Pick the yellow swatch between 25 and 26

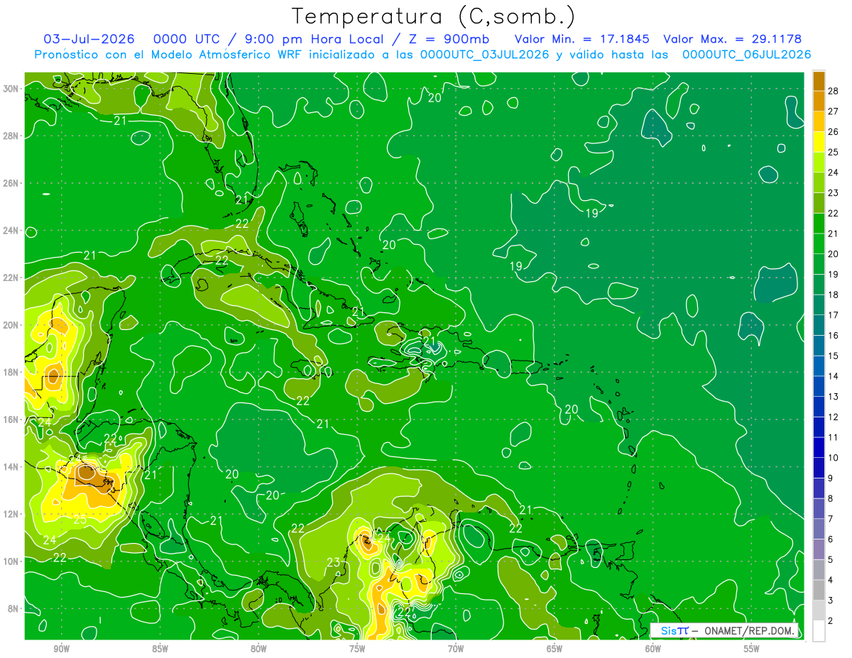click(819, 142)
